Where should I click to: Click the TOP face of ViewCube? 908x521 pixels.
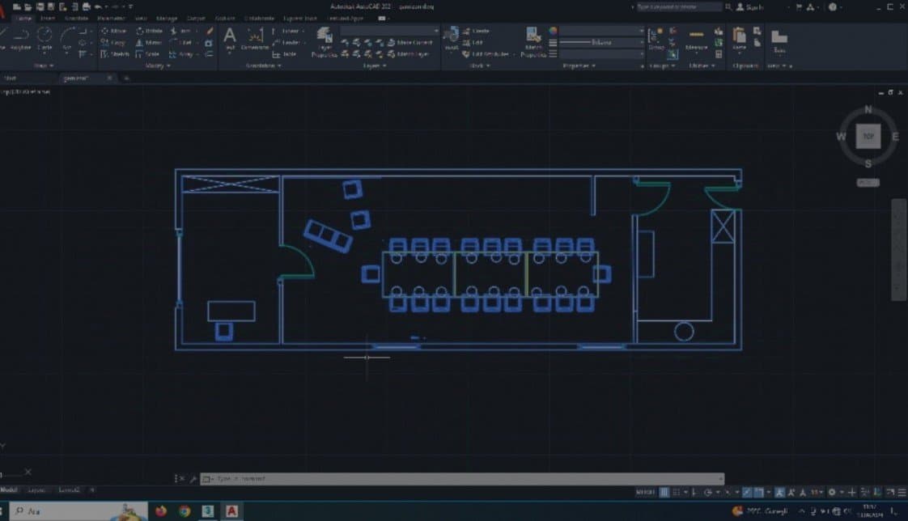tap(868, 137)
